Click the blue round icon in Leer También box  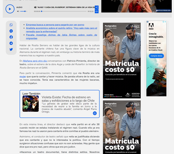click(95, 113)
